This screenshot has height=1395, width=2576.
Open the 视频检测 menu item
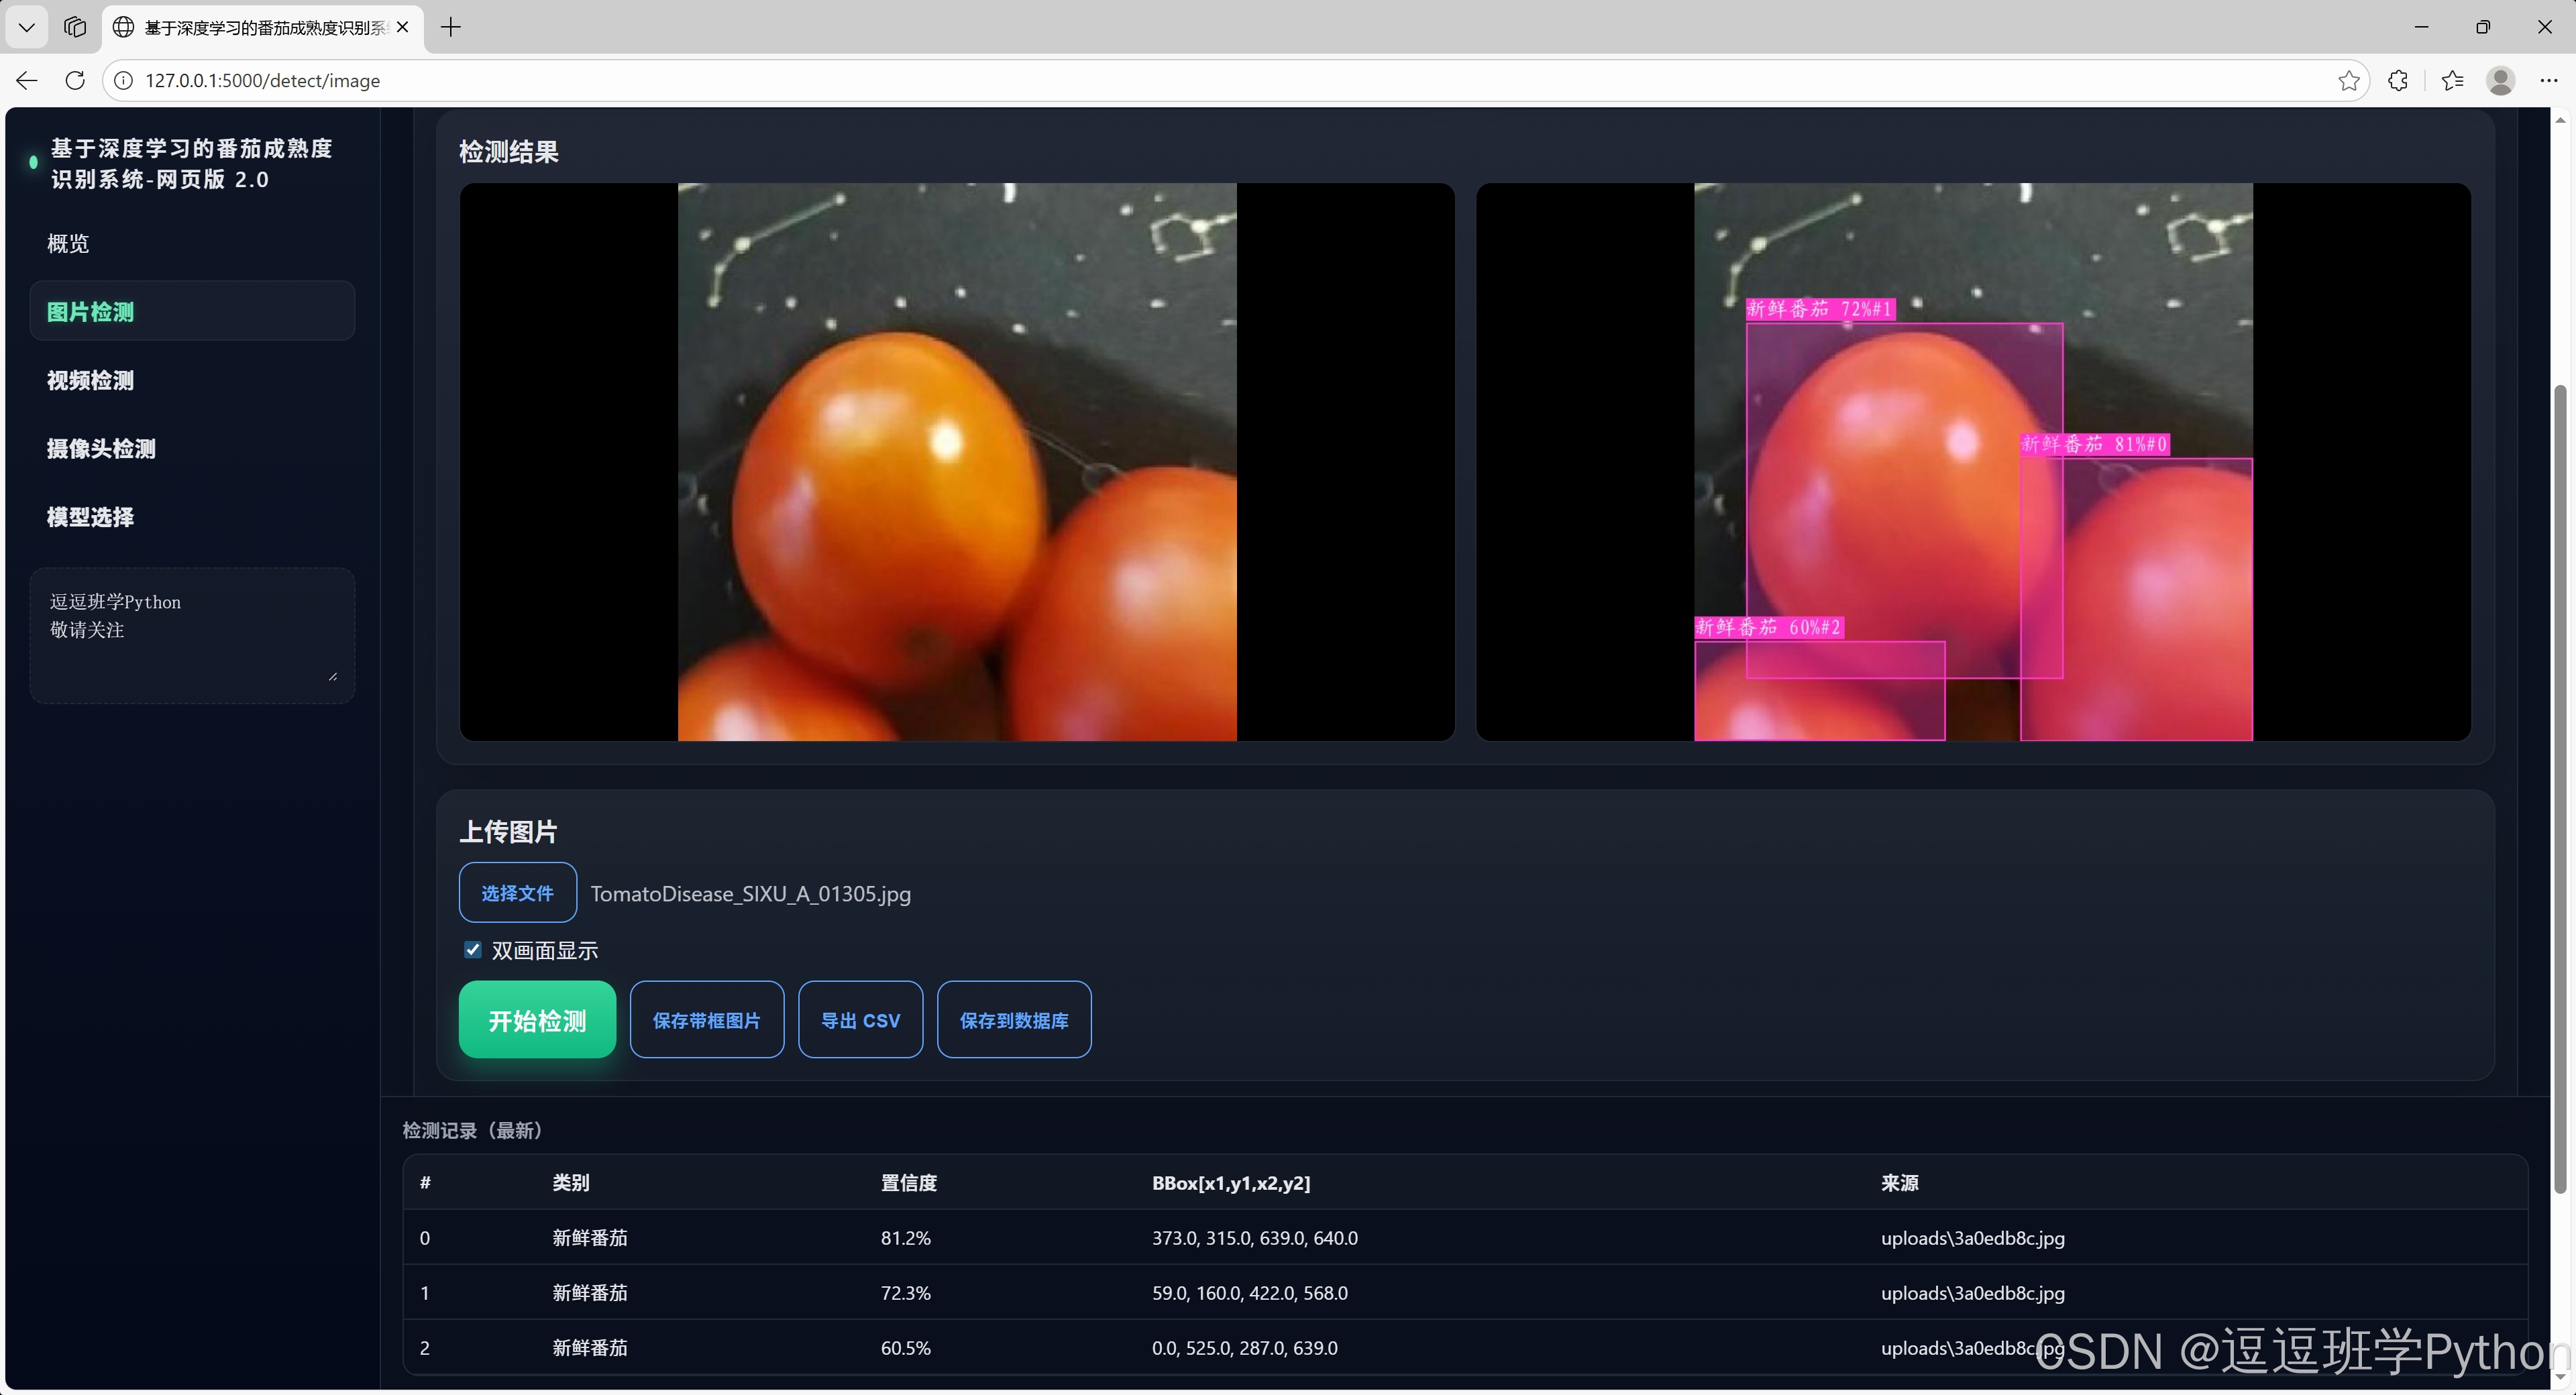90,380
